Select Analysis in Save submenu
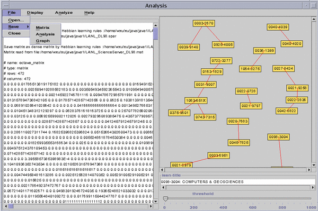 point(46,34)
